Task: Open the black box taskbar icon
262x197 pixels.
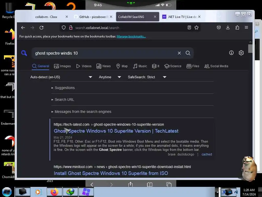Action: 23,192
